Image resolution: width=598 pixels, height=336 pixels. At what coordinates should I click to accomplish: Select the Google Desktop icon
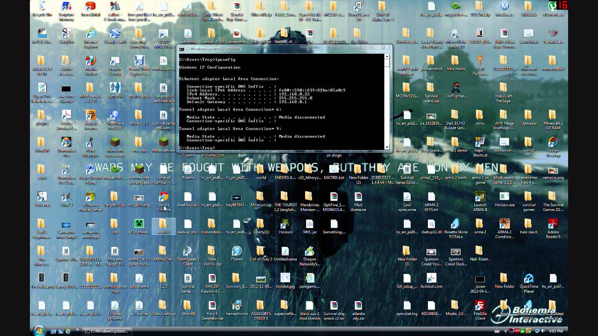tap(553, 147)
